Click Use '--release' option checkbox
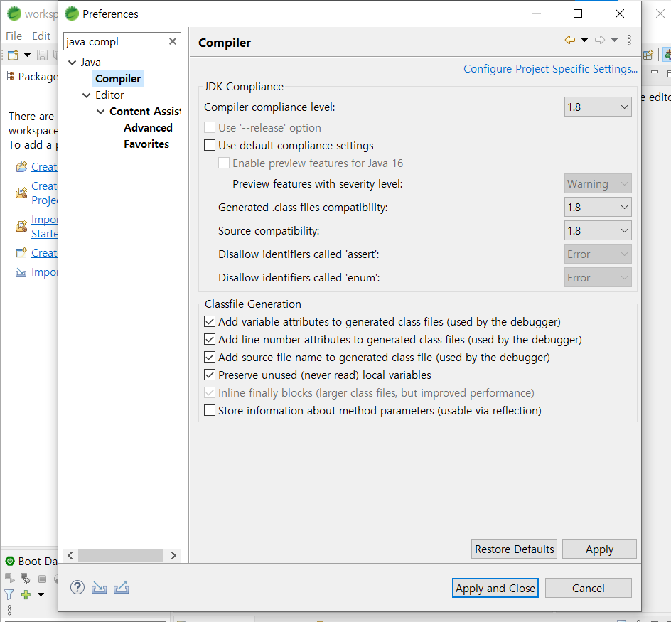671x622 pixels. pyautogui.click(x=210, y=127)
